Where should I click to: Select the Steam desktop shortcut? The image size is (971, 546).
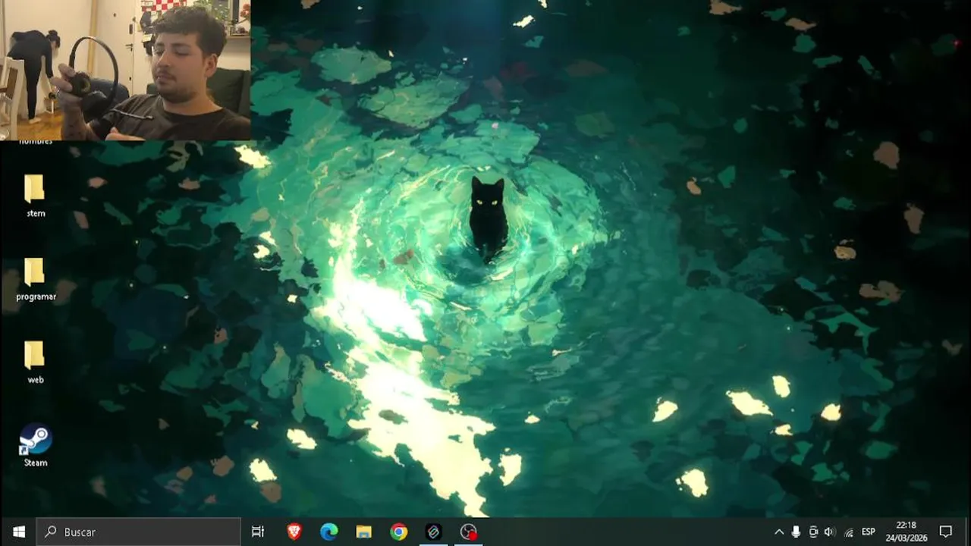point(35,444)
